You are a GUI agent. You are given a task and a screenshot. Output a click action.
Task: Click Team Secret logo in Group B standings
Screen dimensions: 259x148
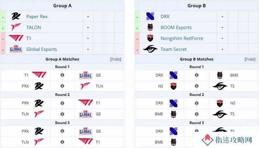click(x=150, y=49)
